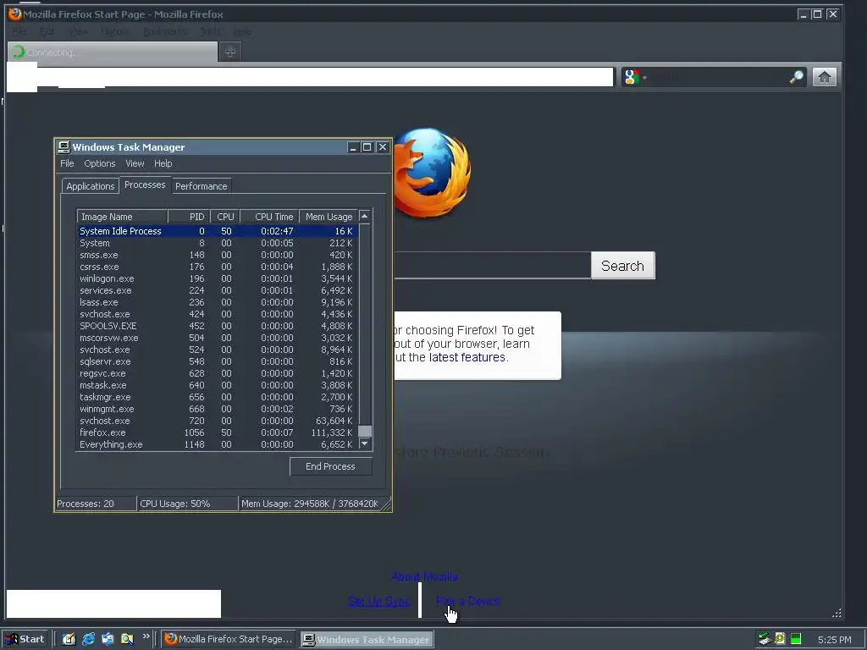Open the About Mozilla link
867x650 pixels.
(425, 576)
